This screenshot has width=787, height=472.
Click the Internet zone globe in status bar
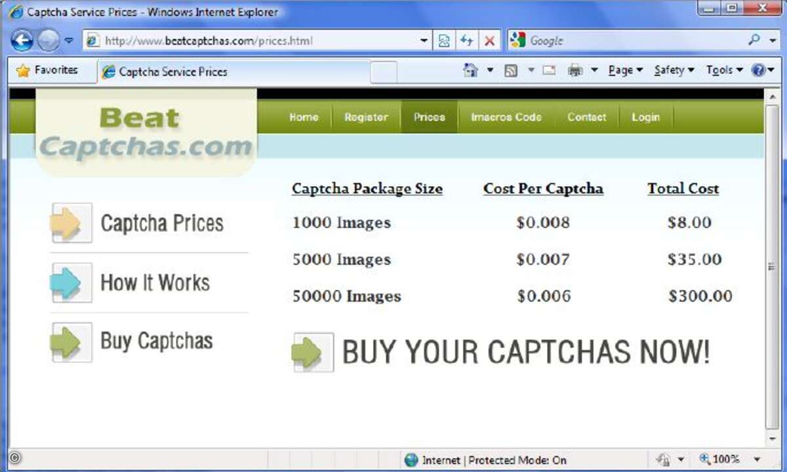pyautogui.click(x=411, y=460)
